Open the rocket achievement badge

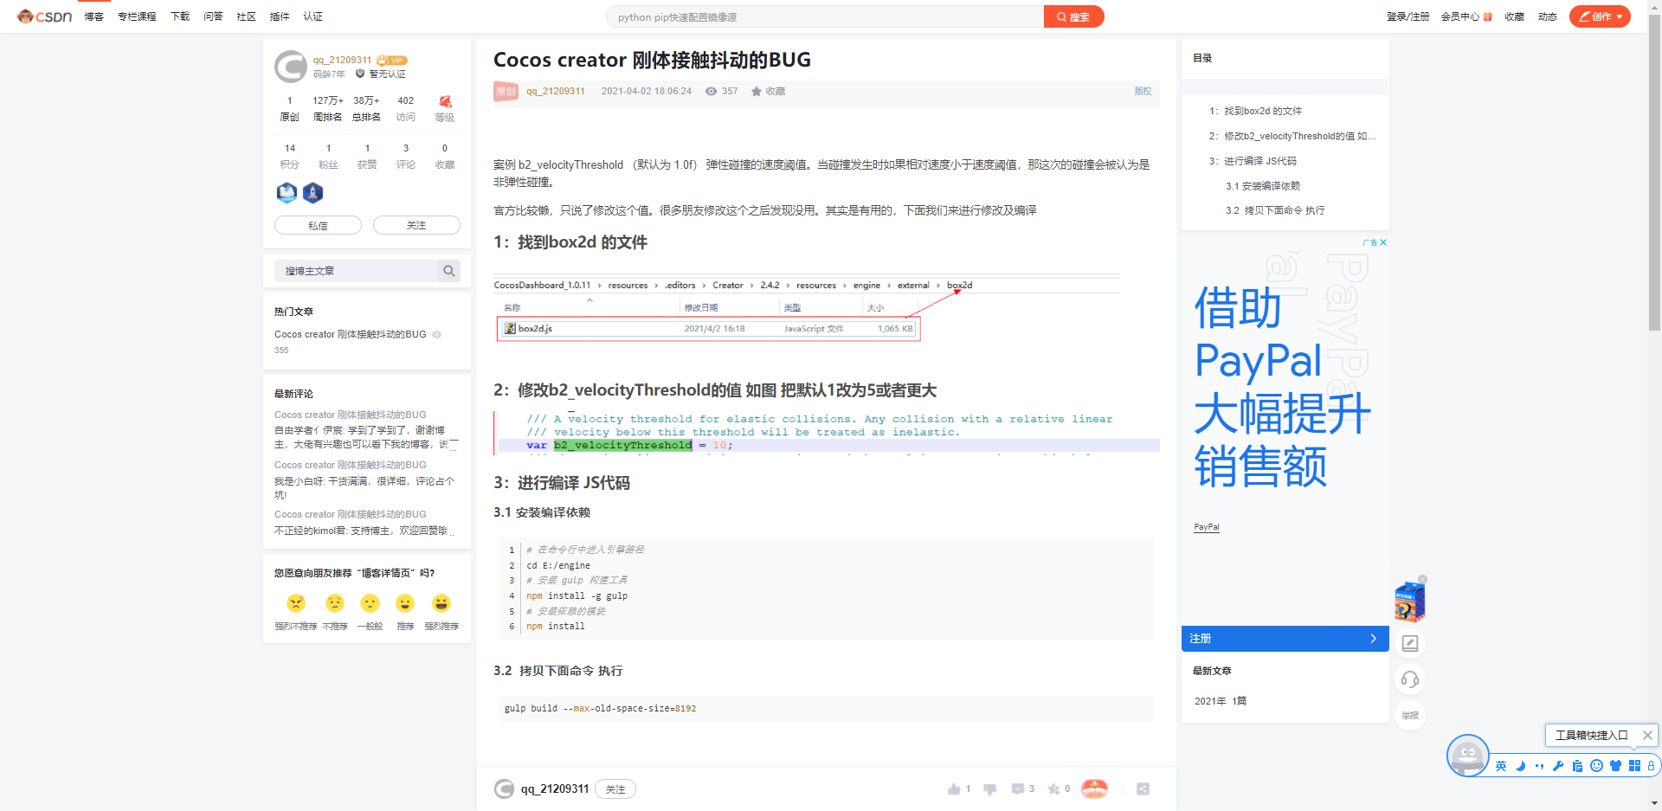pyautogui.click(x=312, y=192)
